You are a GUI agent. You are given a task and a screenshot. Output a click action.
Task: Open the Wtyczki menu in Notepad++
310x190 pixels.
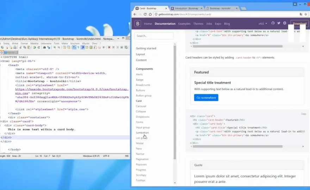[x=86, y=43]
